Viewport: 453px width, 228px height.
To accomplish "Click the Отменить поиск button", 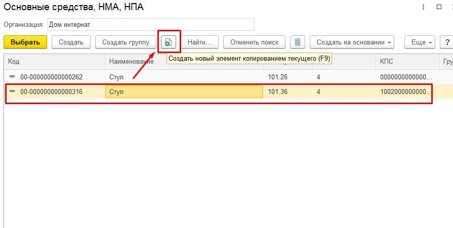I will (254, 42).
